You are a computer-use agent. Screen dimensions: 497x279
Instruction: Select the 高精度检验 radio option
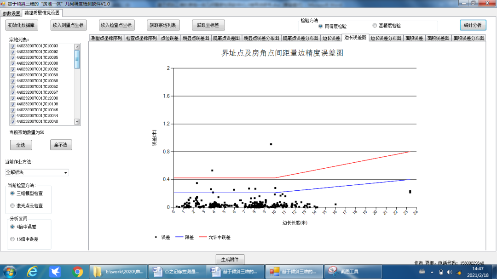[375, 25]
